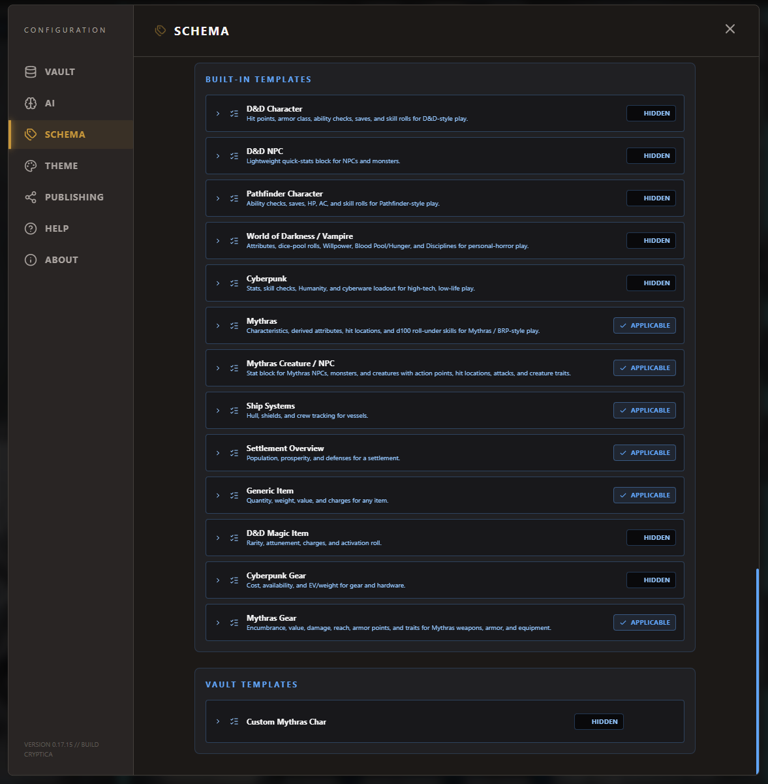Viewport: 768px width, 784px height.
Task: Click the checklist icon for D&D NPC
Action: (234, 156)
